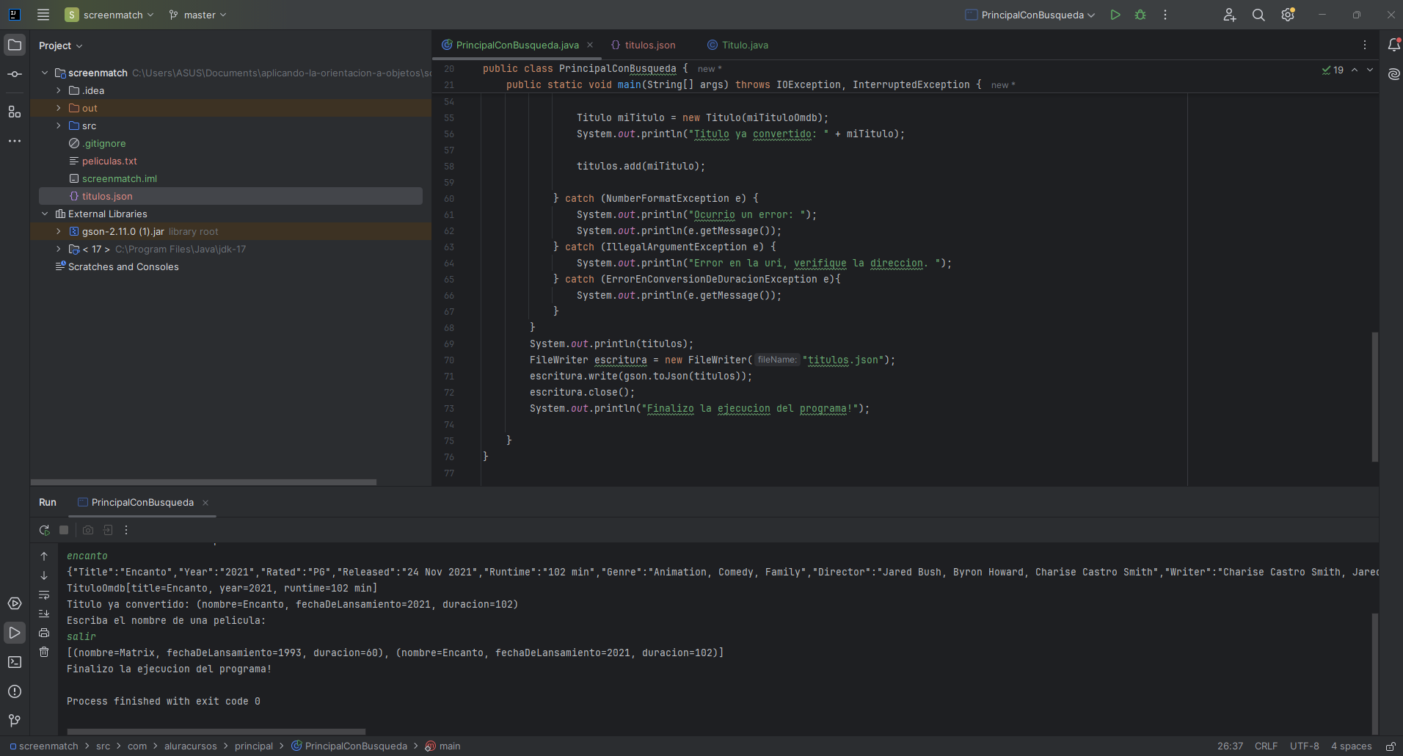1403x756 pixels.
Task: Toggle the Project tool window icon
Action: tap(15, 45)
